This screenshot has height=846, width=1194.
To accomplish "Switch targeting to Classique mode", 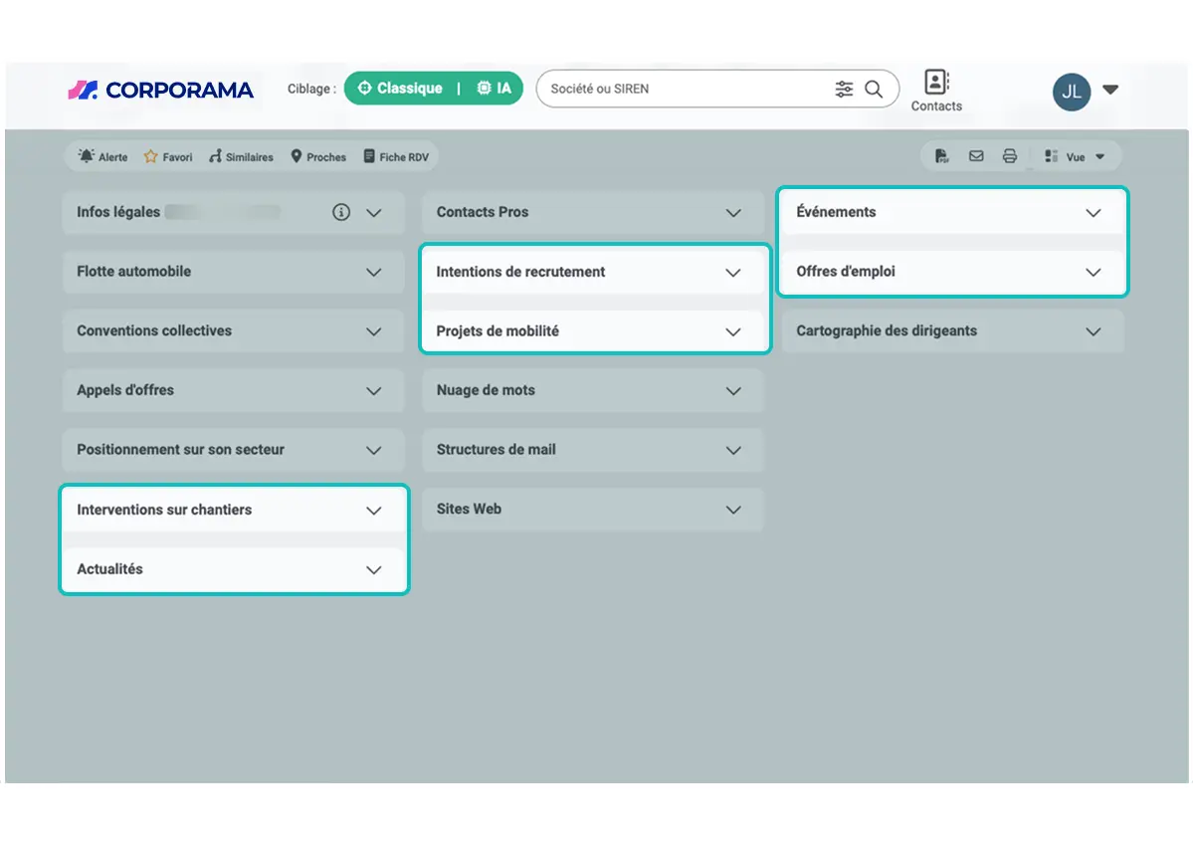I will pyautogui.click(x=400, y=89).
